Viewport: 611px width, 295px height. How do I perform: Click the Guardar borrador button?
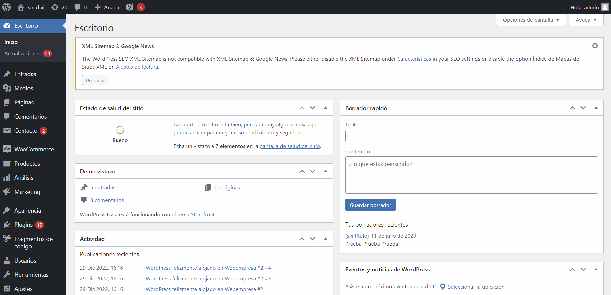[x=370, y=205]
